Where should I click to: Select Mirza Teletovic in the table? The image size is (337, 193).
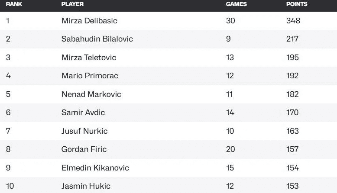[x=89, y=57]
